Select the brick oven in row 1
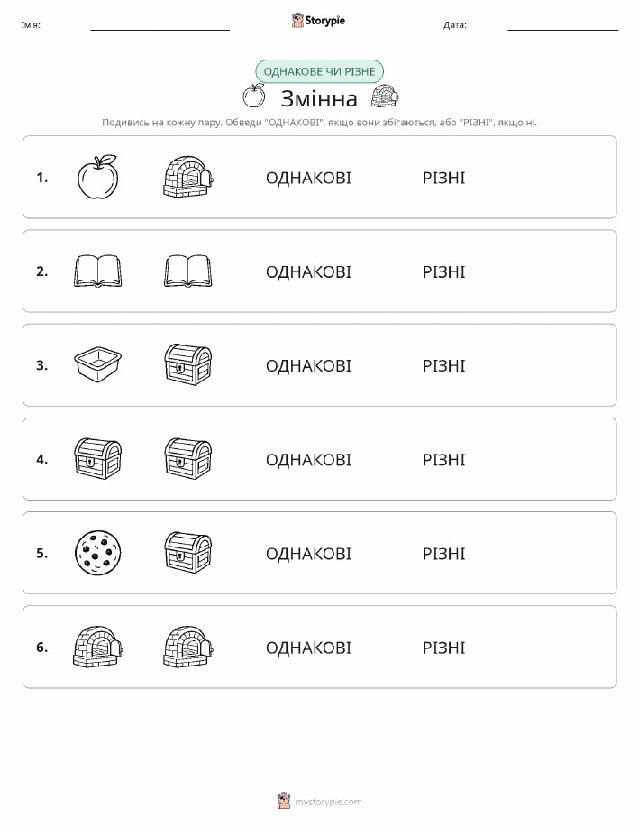Image resolution: width=639 pixels, height=827 pixels. click(x=188, y=177)
